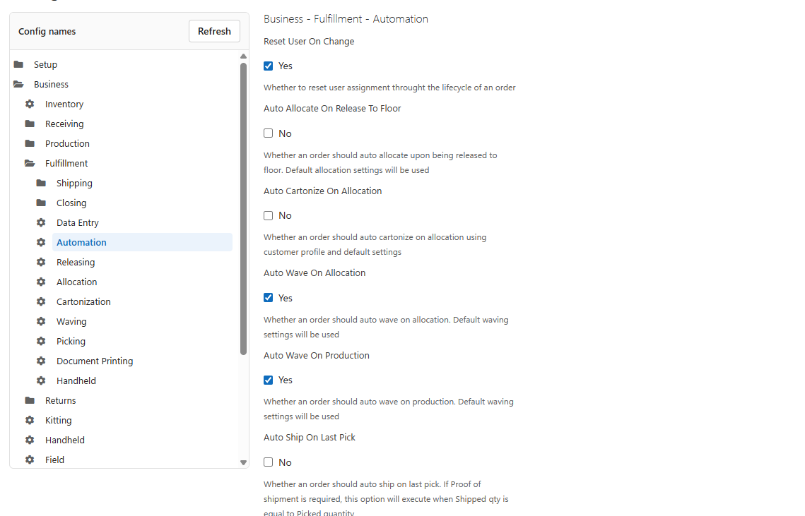Click the gear icon beside Field
This screenshot has height=516, width=805.
[30, 460]
